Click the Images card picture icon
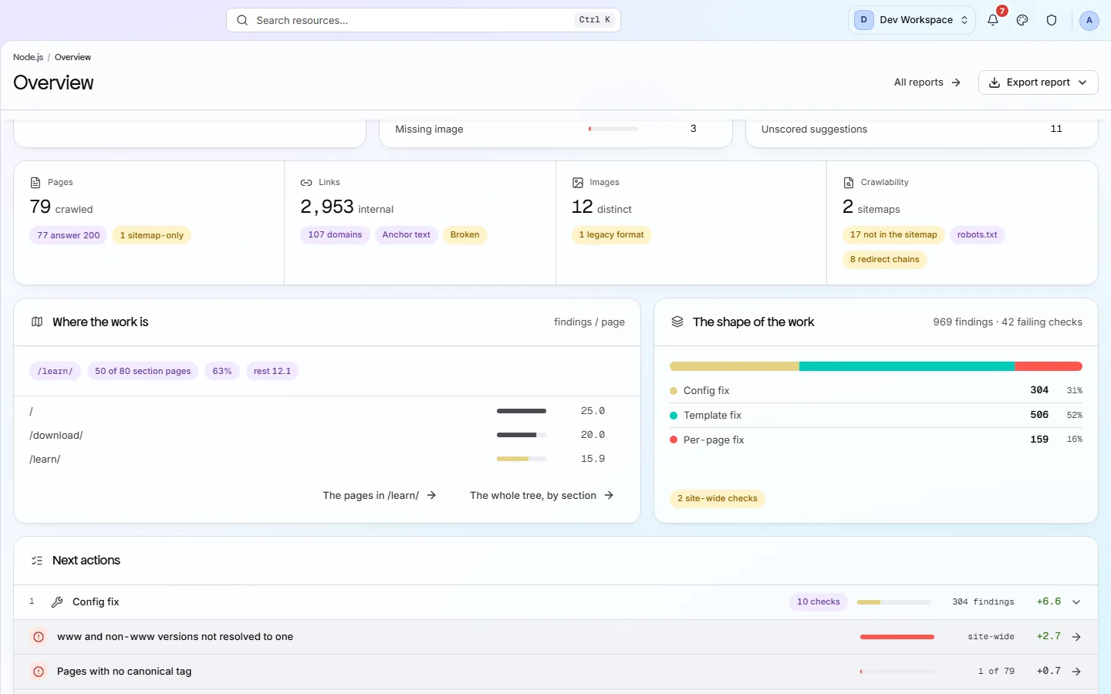 tap(578, 183)
